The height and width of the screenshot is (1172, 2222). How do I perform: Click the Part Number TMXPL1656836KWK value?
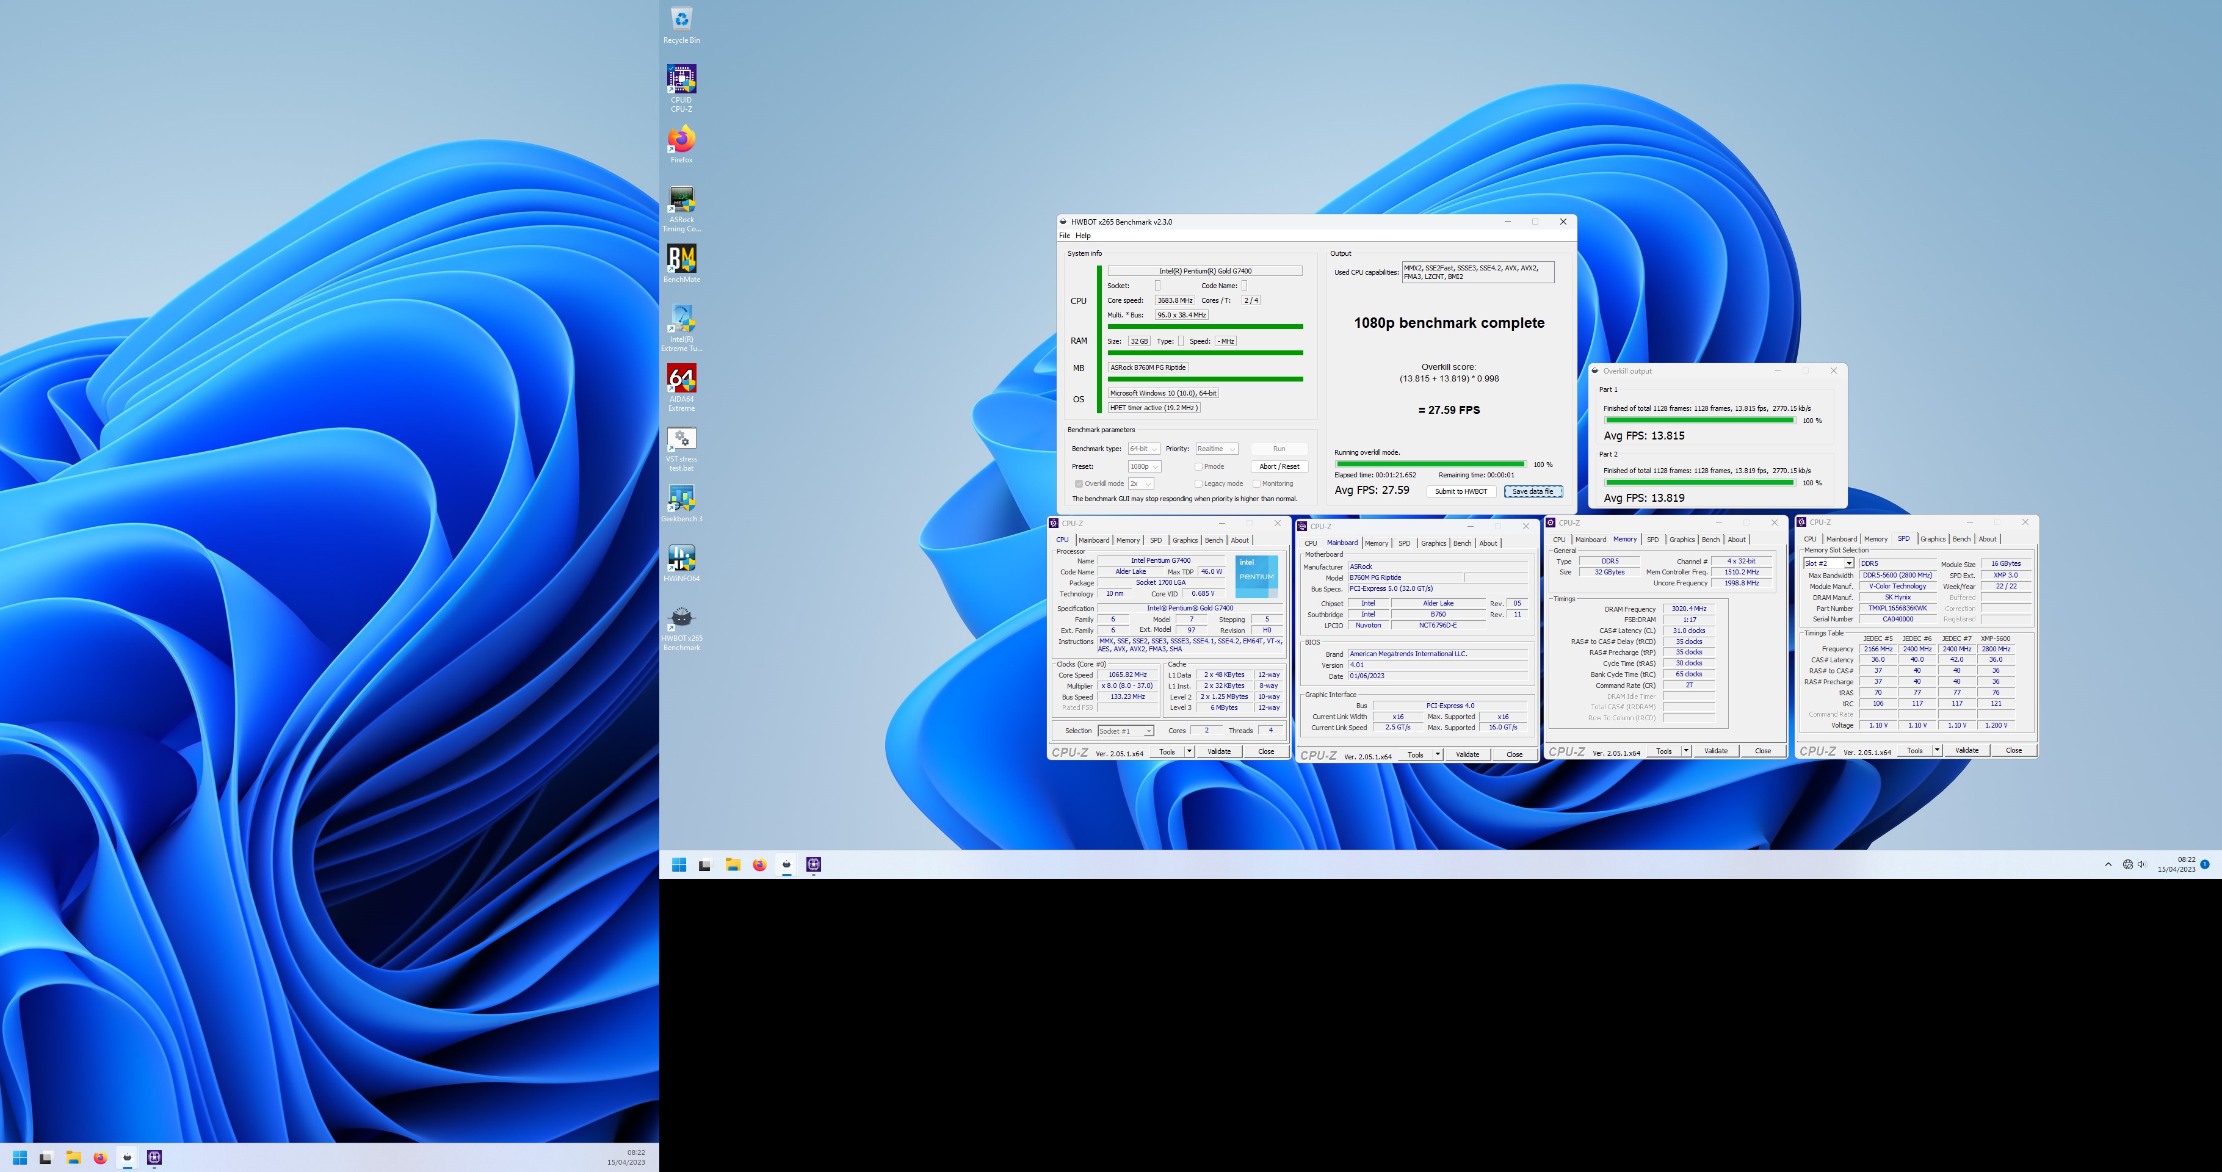pos(1897,608)
